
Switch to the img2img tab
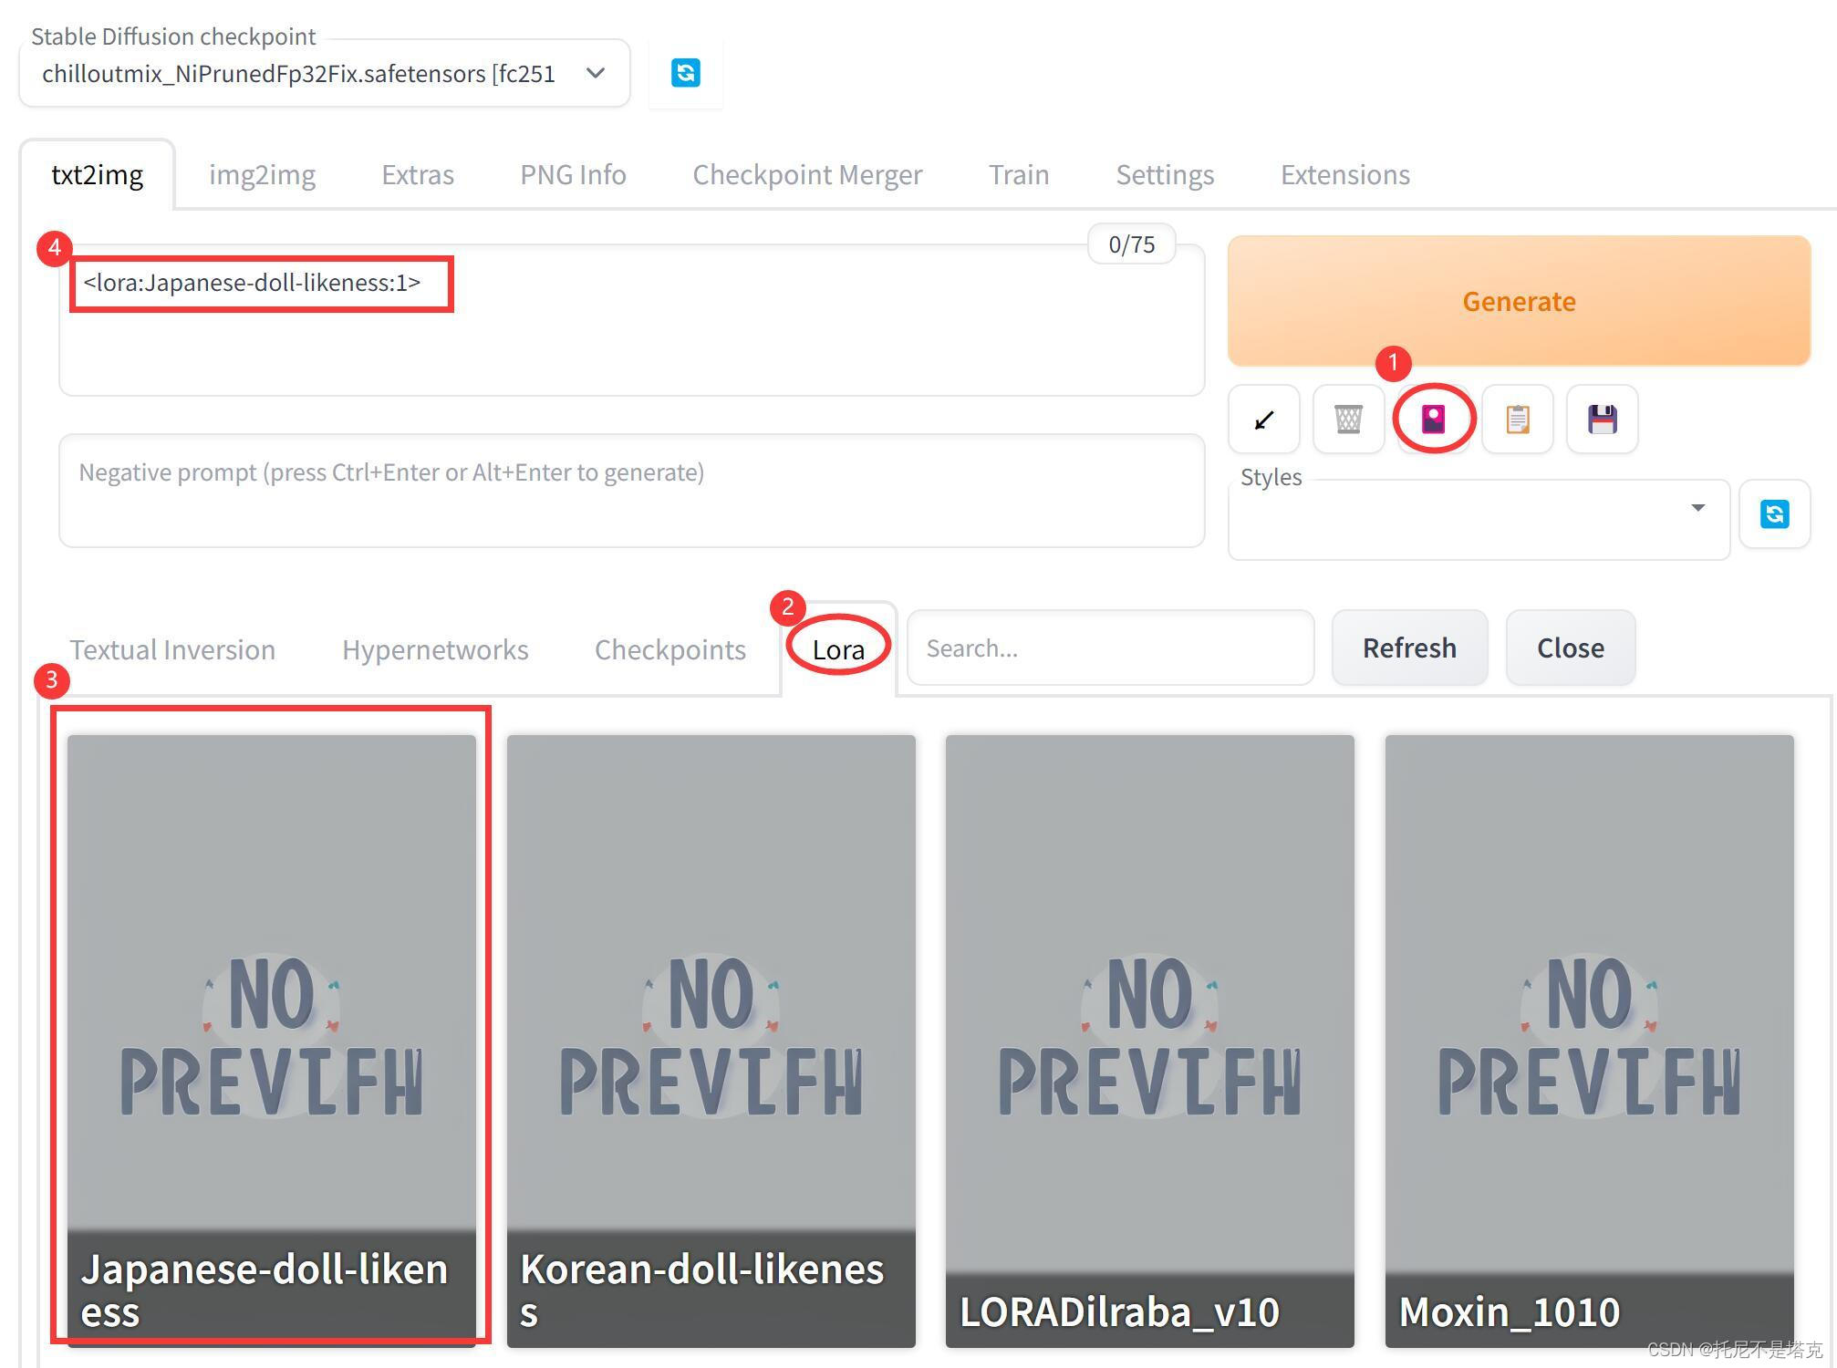pyautogui.click(x=262, y=174)
